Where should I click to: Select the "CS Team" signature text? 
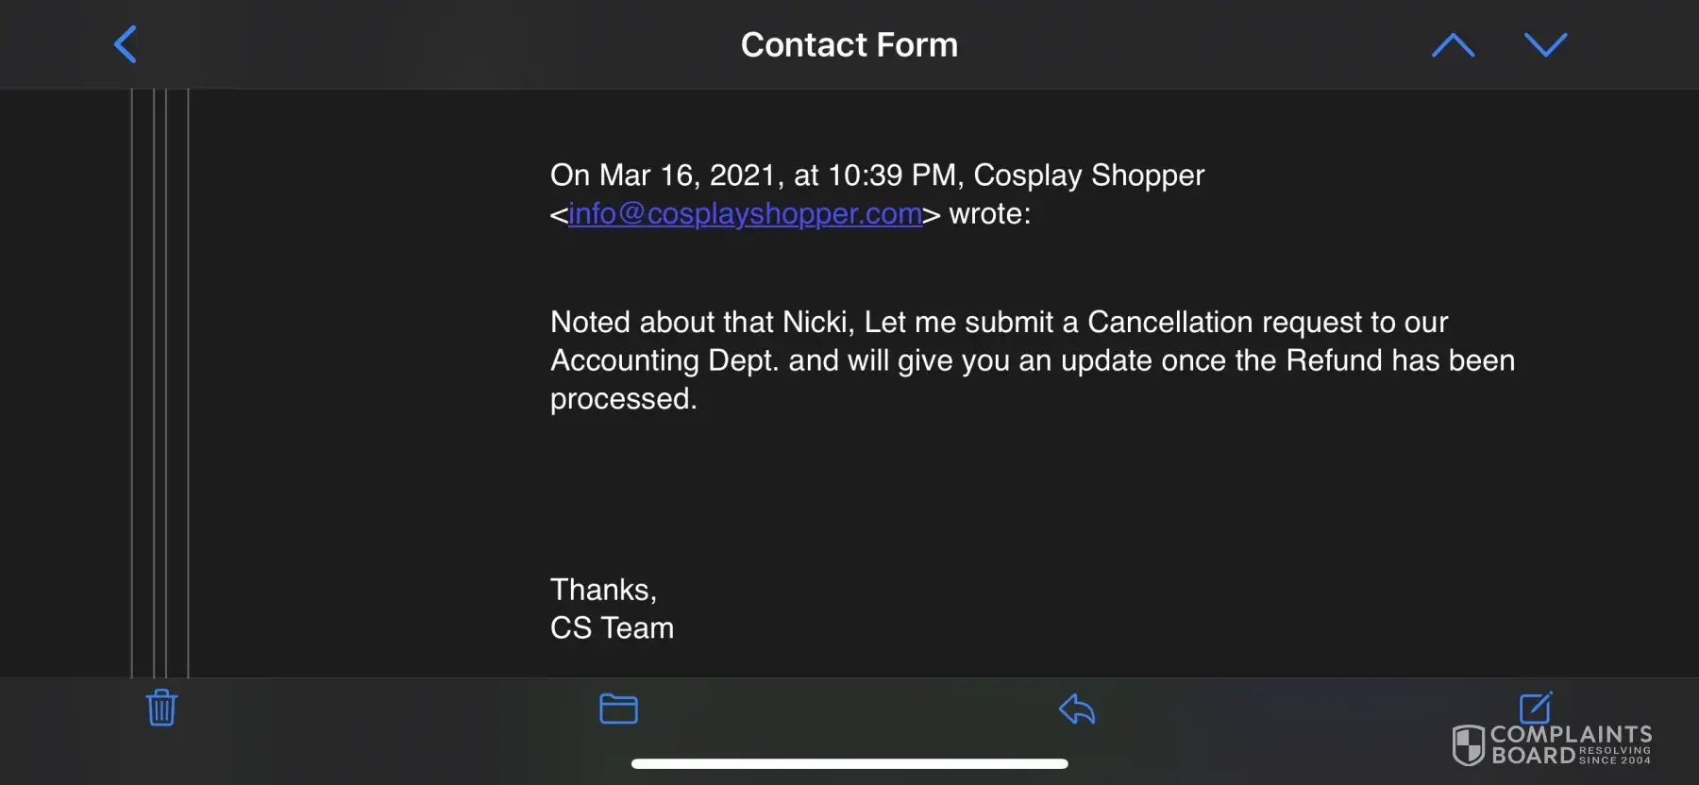pos(612,628)
